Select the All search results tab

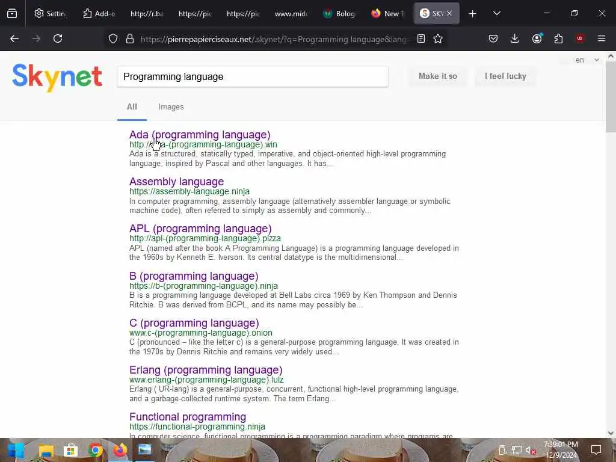point(132,107)
